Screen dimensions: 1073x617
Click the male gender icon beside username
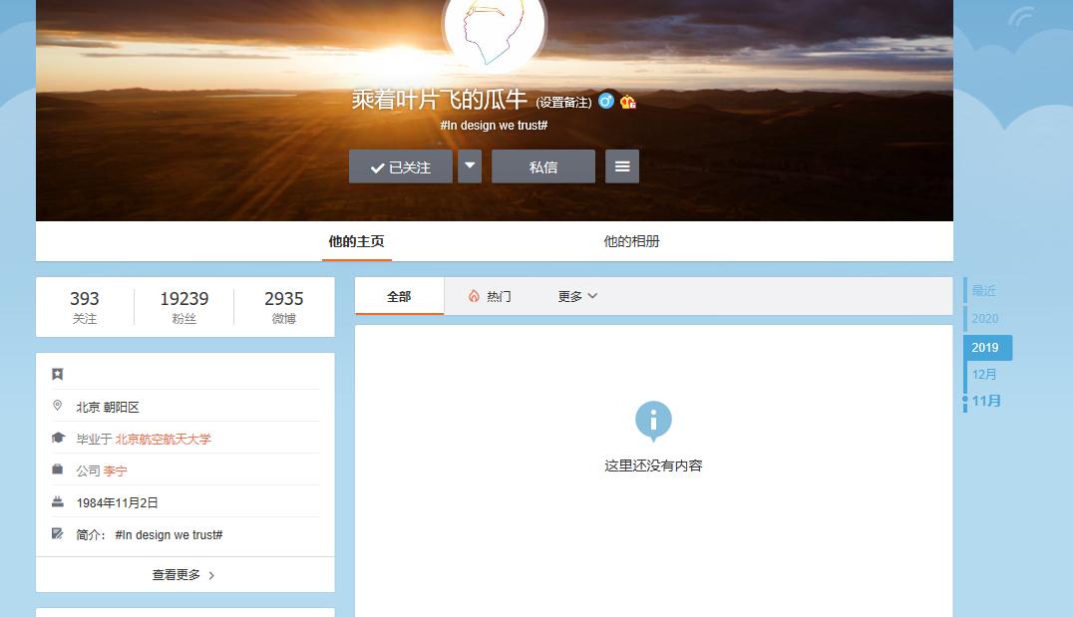pyautogui.click(x=605, y=101)
